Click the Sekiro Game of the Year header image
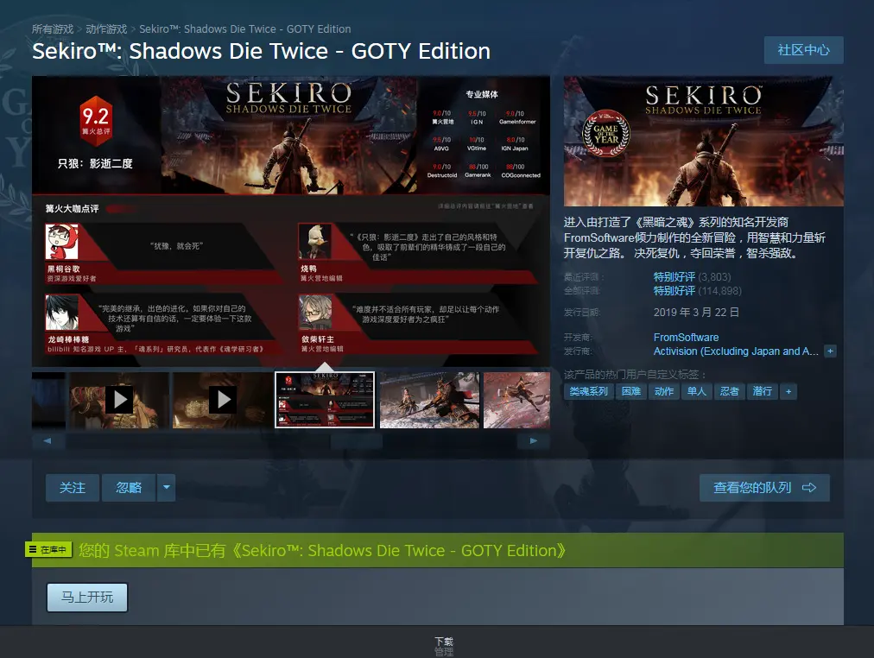Screen dimensions: 874x658 (704, 142)
